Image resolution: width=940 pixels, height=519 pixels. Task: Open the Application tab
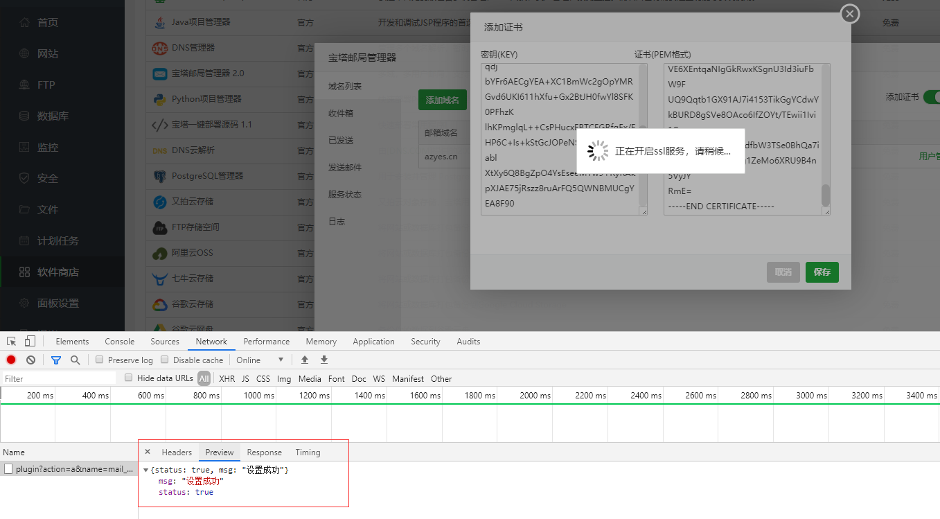tap(373, 341)
